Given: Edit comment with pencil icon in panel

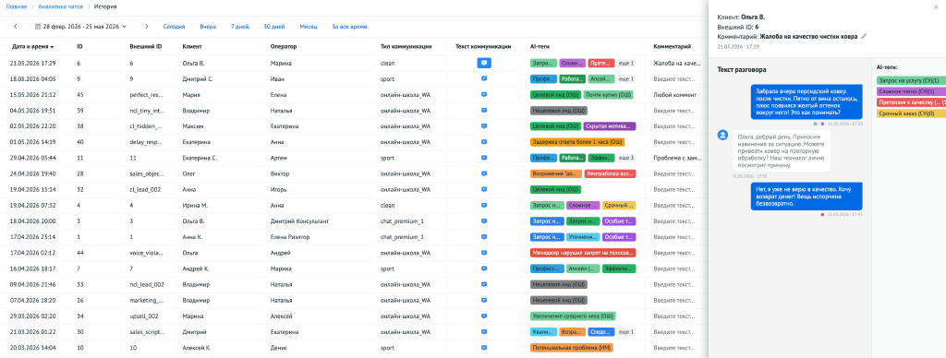Looking at the screenshot, I should 864,36.
